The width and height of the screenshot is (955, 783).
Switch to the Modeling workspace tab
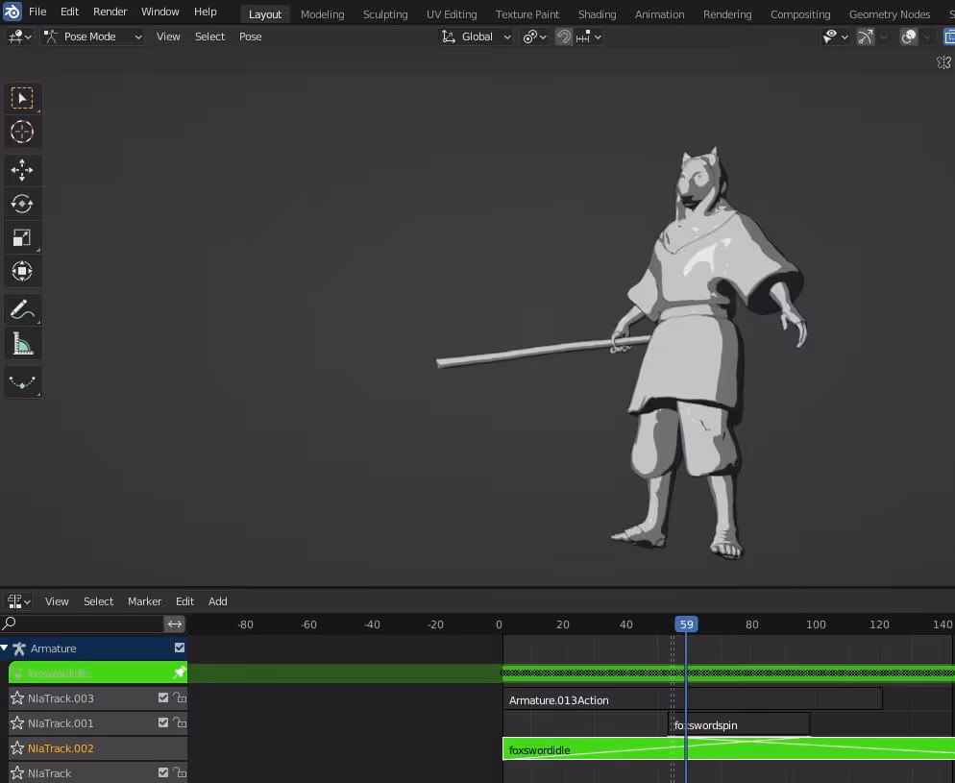(322, 14)
